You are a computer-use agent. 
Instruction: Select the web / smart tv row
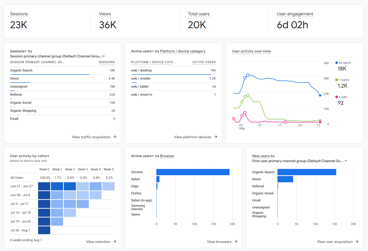click(x=174, y=95)
